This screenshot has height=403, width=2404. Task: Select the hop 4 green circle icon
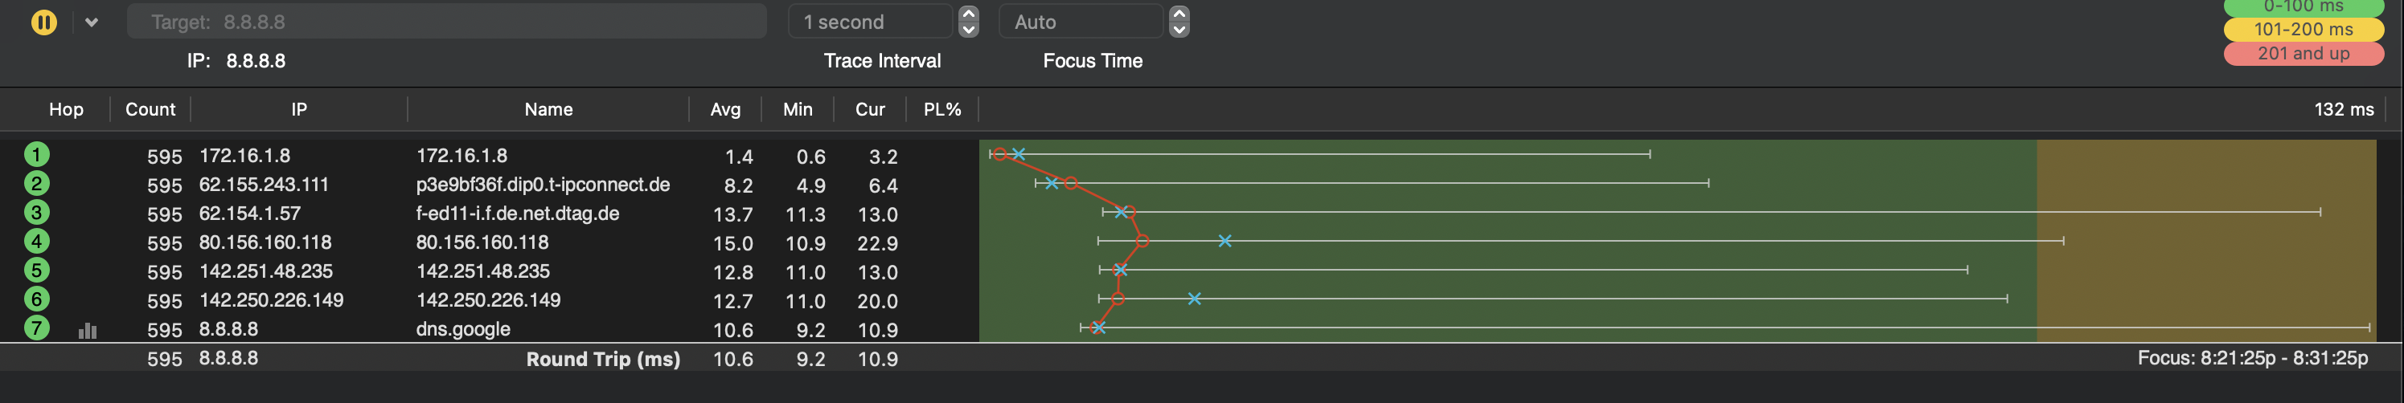click(x=36, y=242)
